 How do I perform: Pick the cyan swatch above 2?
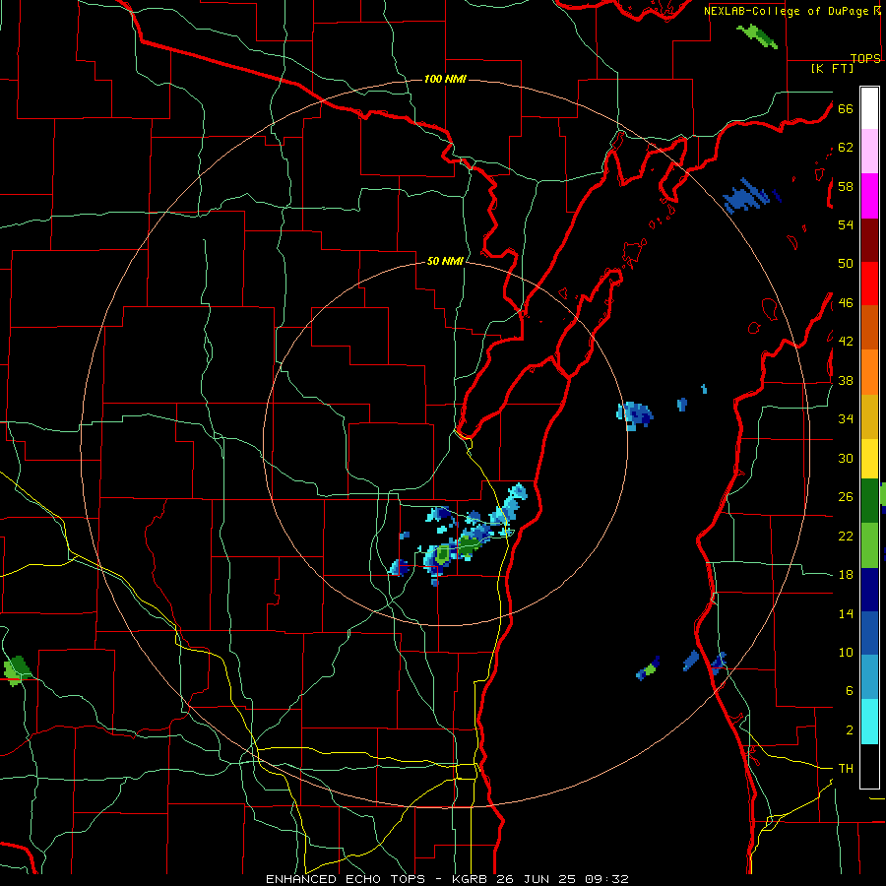(869, 722)
